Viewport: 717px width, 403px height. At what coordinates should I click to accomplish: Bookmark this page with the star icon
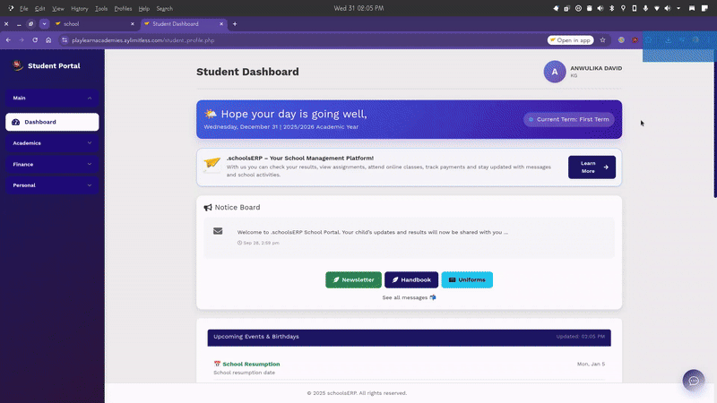point(602,40)
